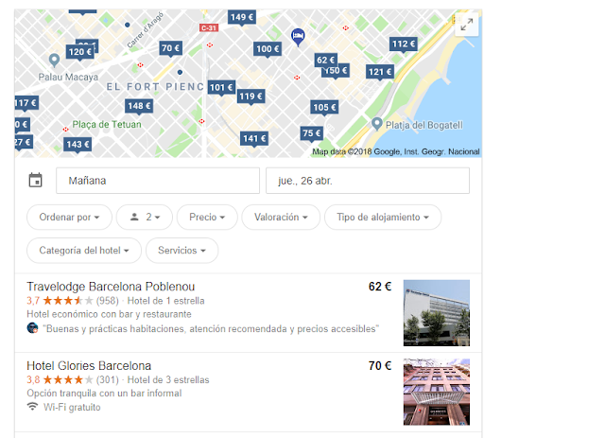Click the Hotel Glories 3,8 star rating
605x438 pixels.
(60, 380)
